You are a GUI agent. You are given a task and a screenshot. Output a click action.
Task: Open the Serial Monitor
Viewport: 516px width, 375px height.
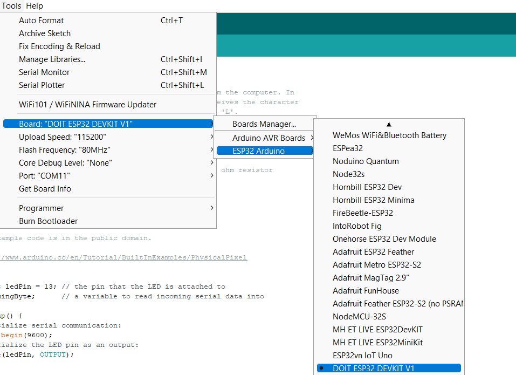pyautogui.click(x=108, y=72)
